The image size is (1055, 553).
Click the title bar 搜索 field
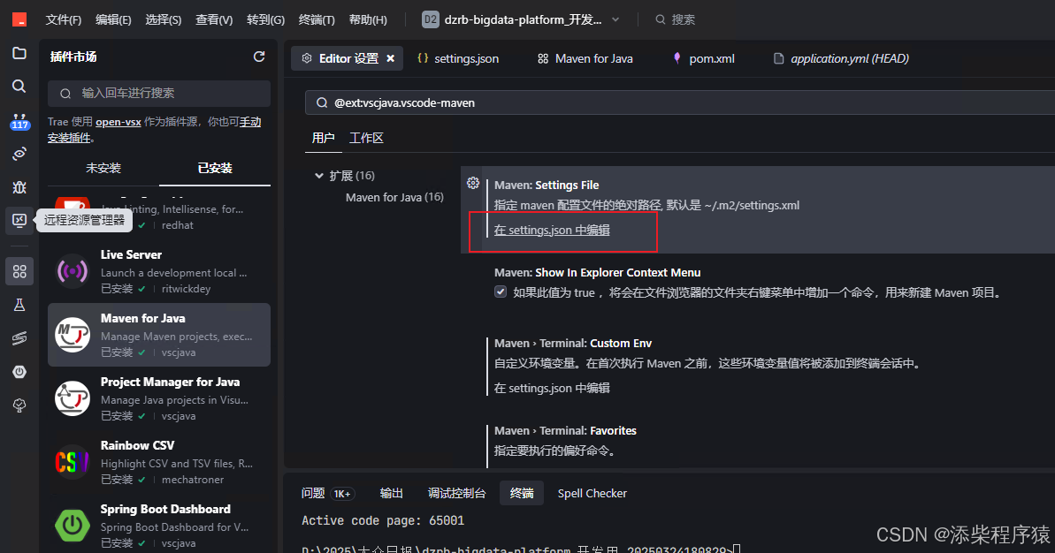click(675, 19)
